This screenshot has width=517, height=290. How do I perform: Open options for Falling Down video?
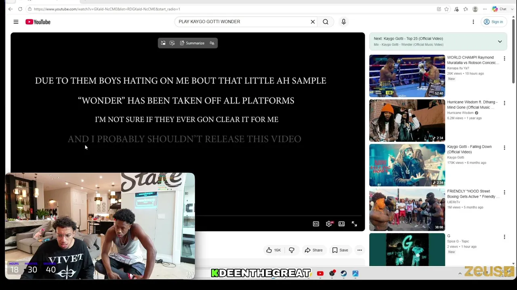pos(504,148)
